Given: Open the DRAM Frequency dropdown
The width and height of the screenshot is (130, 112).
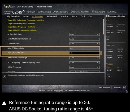Looking at the screenshot, I should tap(85, 67).
